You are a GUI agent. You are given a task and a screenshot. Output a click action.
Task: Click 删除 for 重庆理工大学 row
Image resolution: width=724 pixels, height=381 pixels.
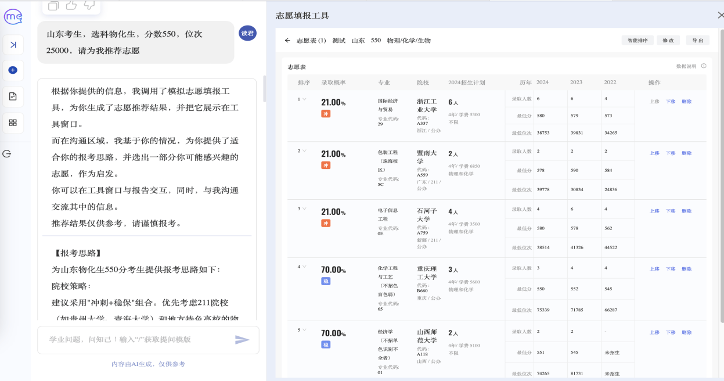pyautogui.click(x=687, y=269)
